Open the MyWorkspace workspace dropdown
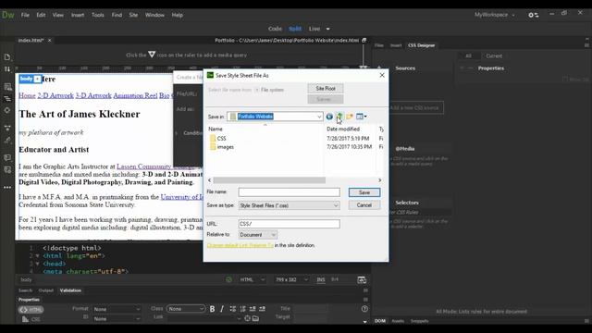The image size is (592, 333). coord(495,15)
